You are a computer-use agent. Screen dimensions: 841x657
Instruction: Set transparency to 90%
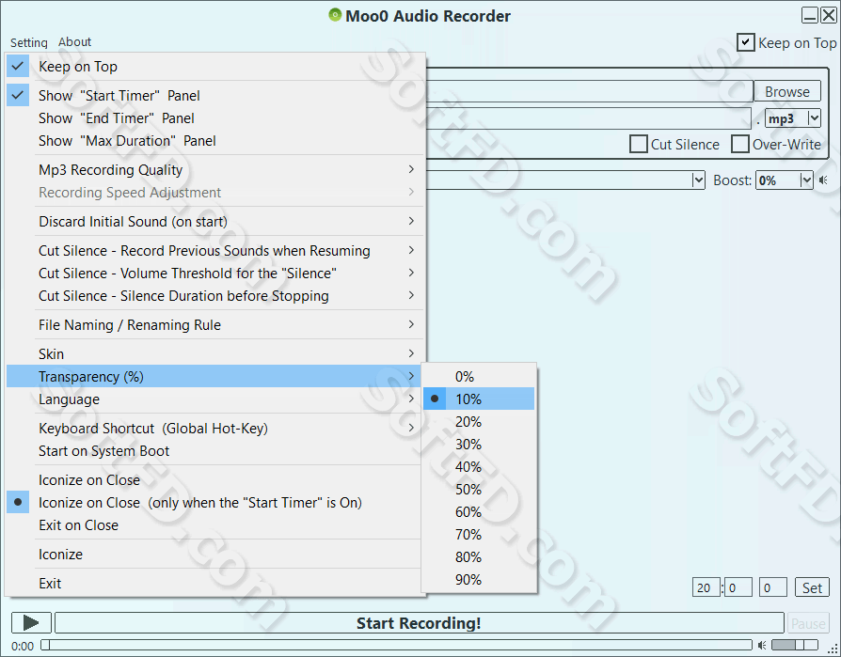[x=479, y=579]
